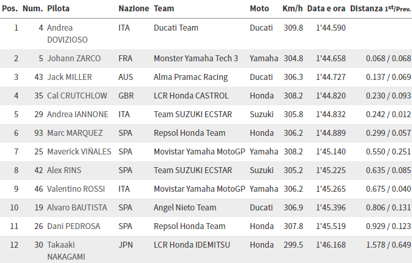Click Monster Yamaha Tech 3 team

pyautogui.click(x=196, y=59)
